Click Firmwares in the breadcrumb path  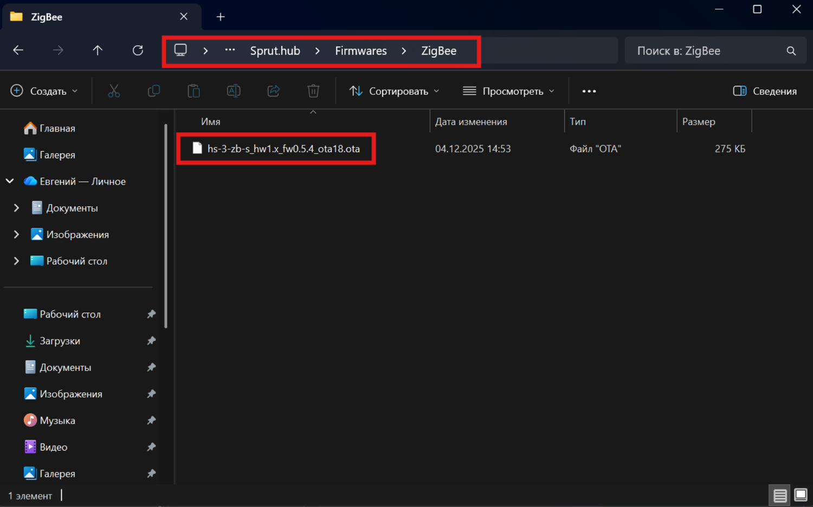pyautogui.click(x=360, y=51)
